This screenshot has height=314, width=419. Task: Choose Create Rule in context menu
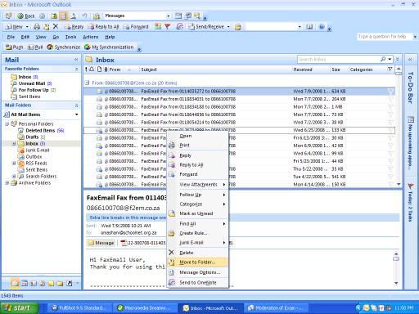click(197, 233)
